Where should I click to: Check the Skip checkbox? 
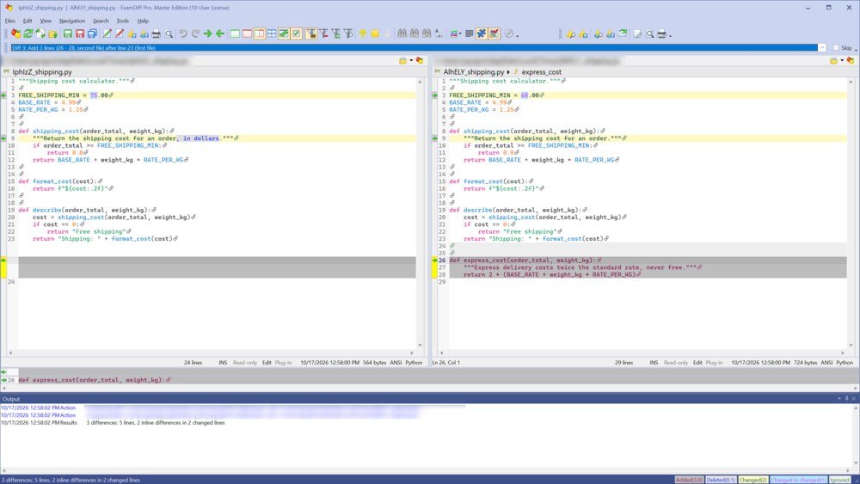[x=836, y=47]
